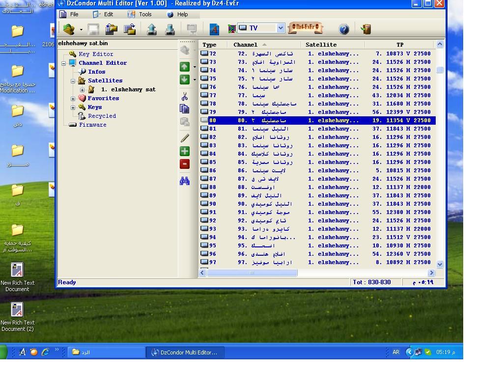Select the Recycled tree item
The height and width of the screenshot is (377, 503).
[102, 116]
